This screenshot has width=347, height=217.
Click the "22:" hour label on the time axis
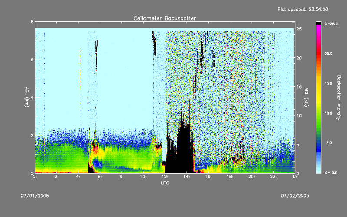tap(273, 177)
